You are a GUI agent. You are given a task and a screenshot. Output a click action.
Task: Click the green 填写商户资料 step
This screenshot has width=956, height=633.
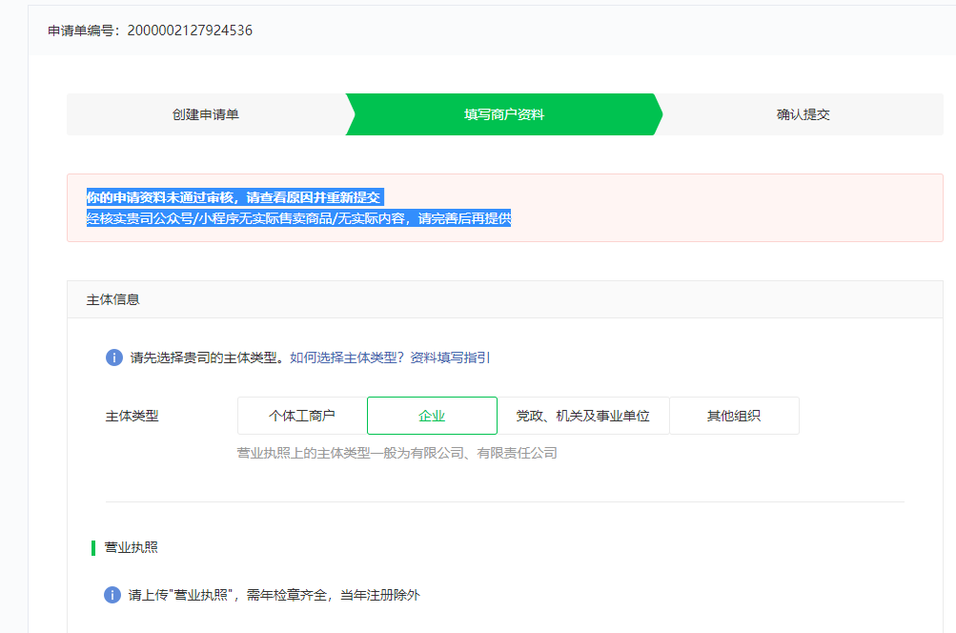pos(503,114)
